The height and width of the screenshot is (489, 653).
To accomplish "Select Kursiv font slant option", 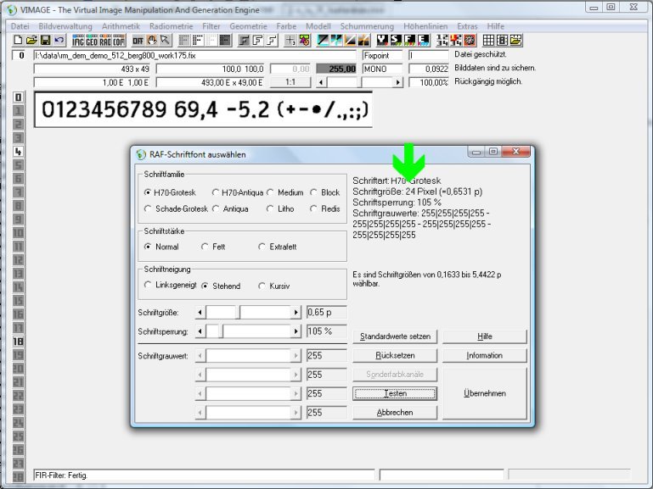I will (263, 286).
